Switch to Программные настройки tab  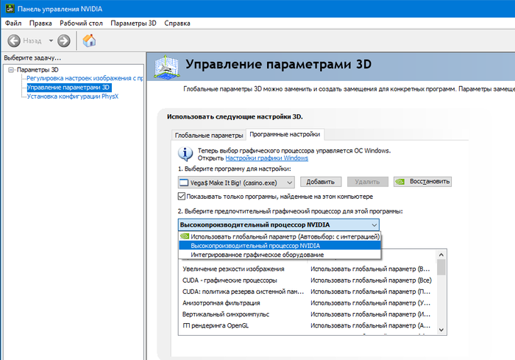(x=285, y=134)
